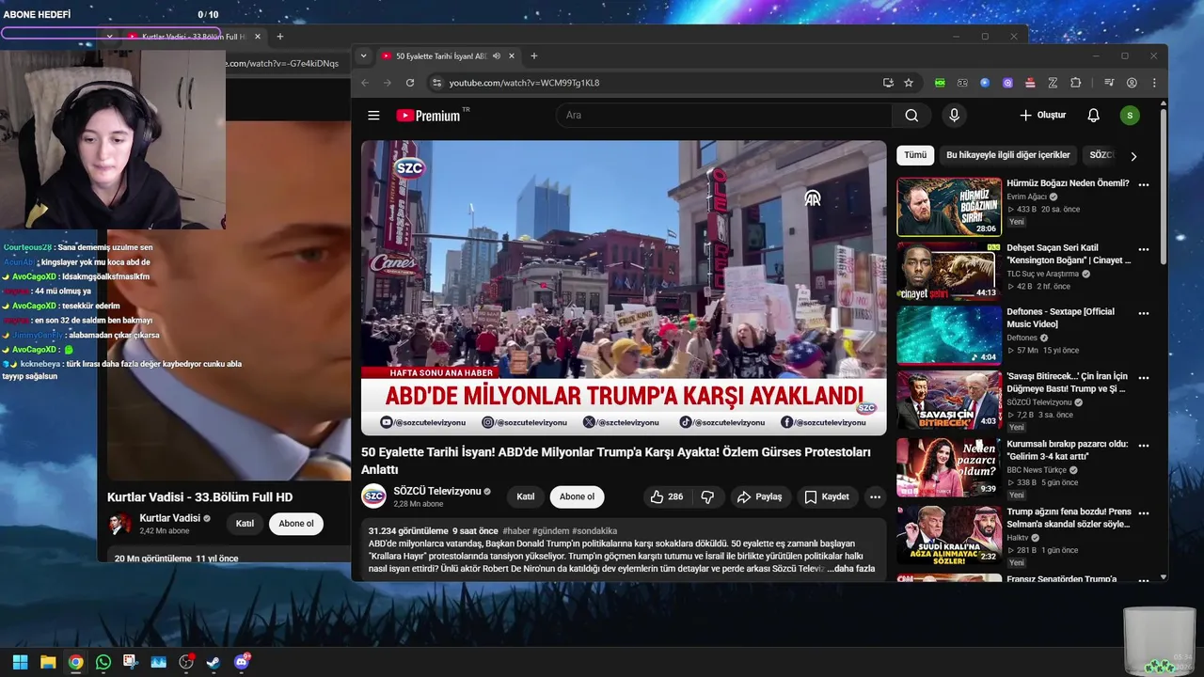Click the YouTube Ara search field

724,116
